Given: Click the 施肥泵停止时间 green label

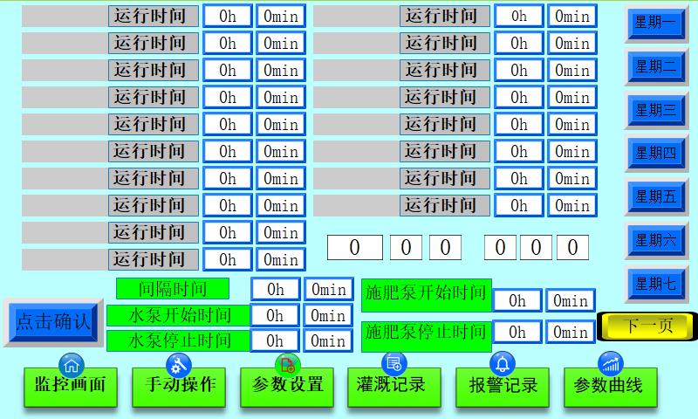Looking at the screenshot, I should point(427,336).
